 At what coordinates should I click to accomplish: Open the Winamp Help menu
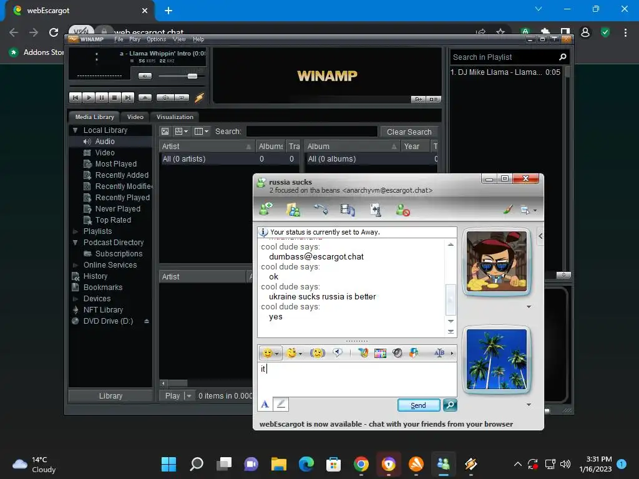pos(198,39)
